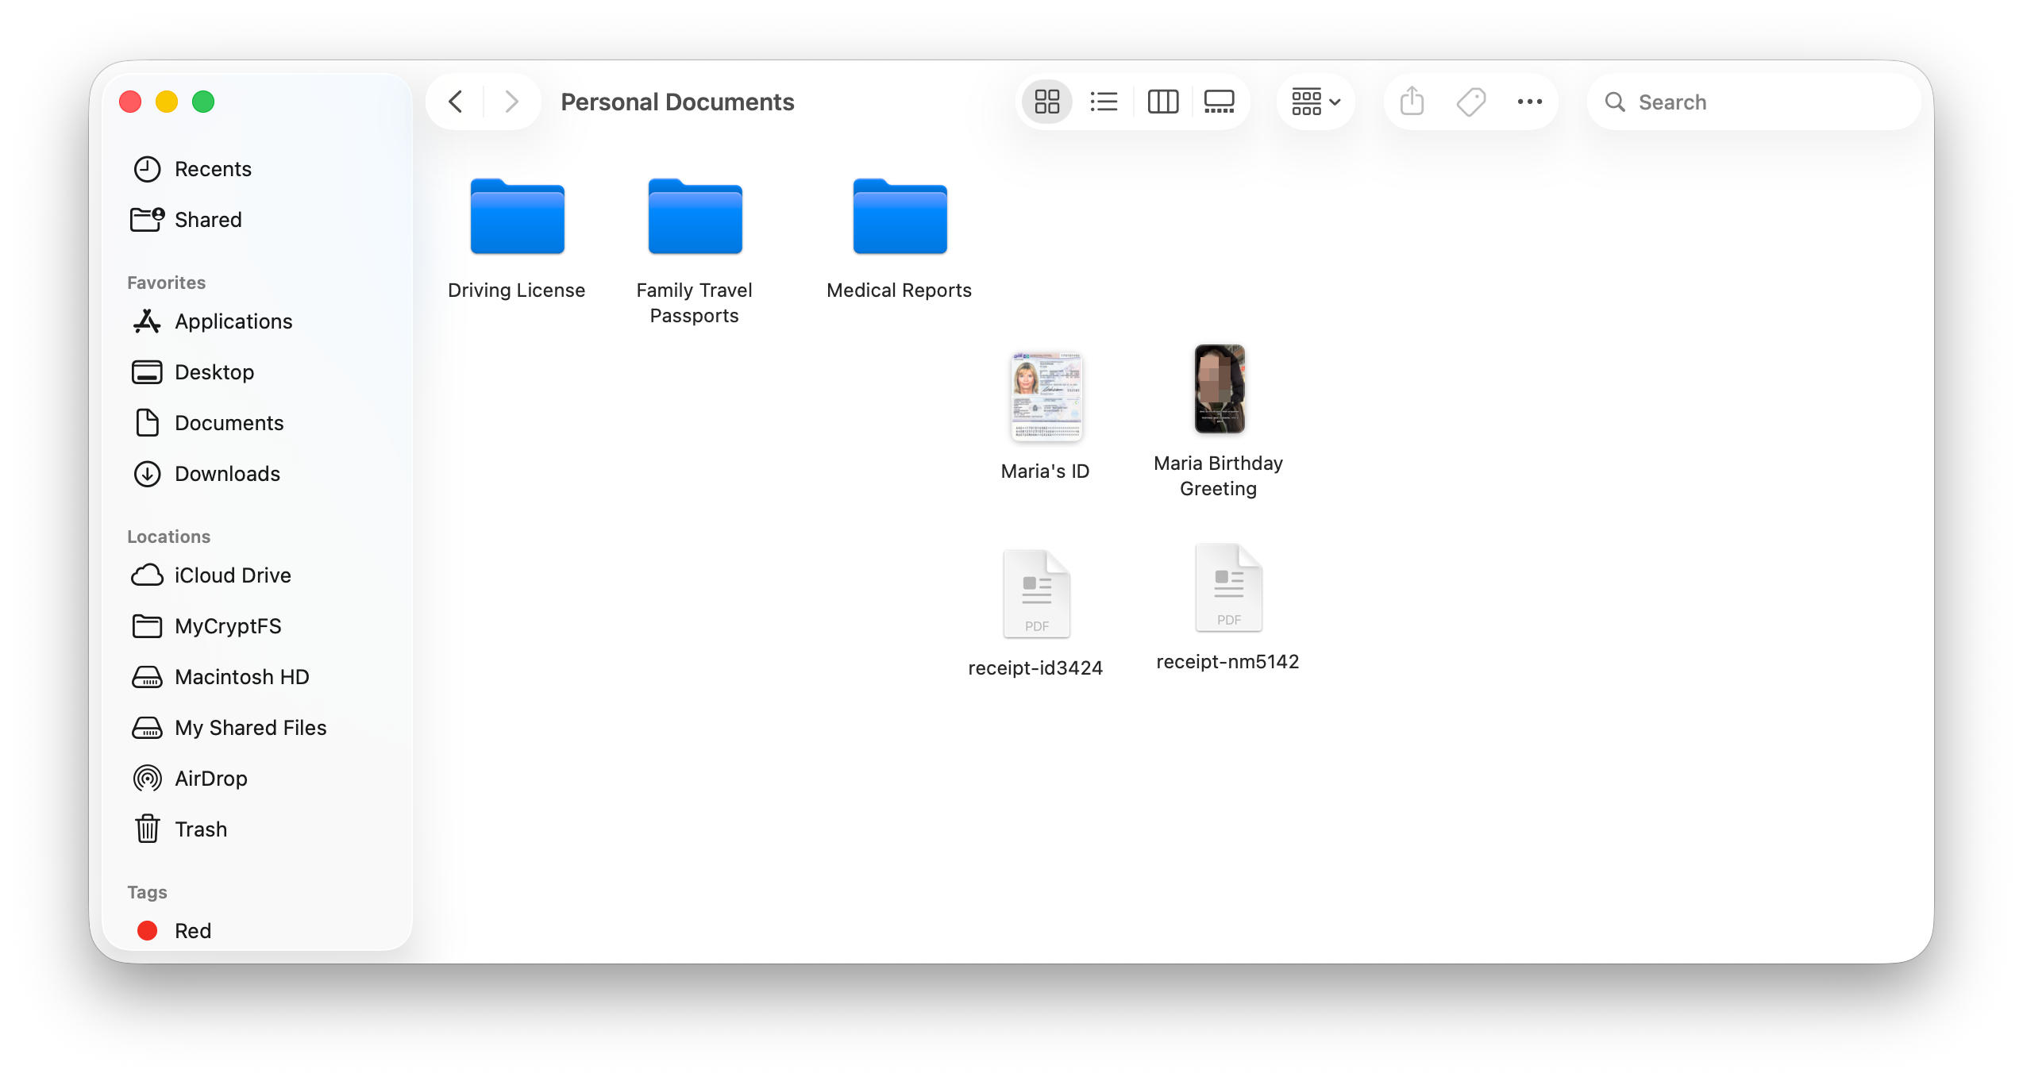
Task: Open AirDrop from the sidebar
Action: (211, 778)
